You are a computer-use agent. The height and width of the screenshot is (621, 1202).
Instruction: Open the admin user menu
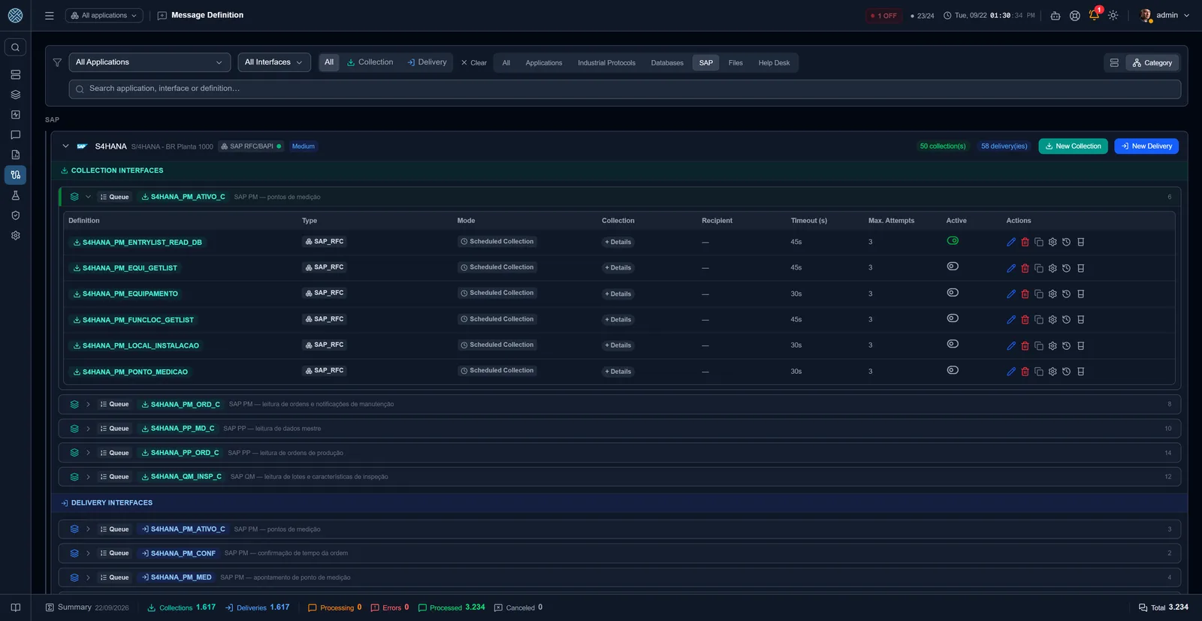tap(1165, 15)
